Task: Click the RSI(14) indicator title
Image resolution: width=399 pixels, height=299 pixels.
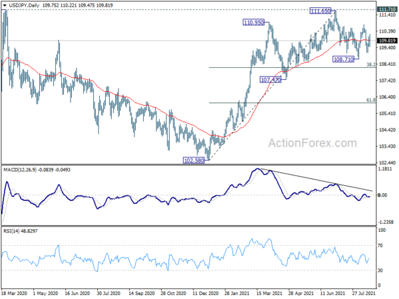Action: pos(11,231)
